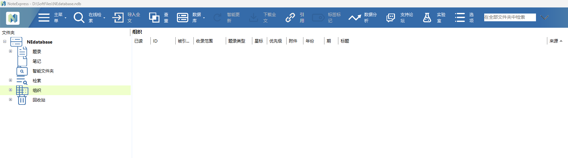Click the 引用 link icon

(290, 17)
